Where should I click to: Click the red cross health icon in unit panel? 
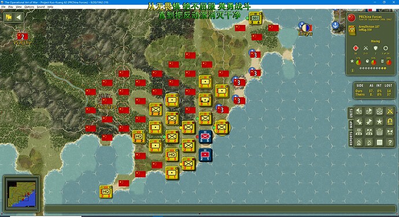click(356, 48)
